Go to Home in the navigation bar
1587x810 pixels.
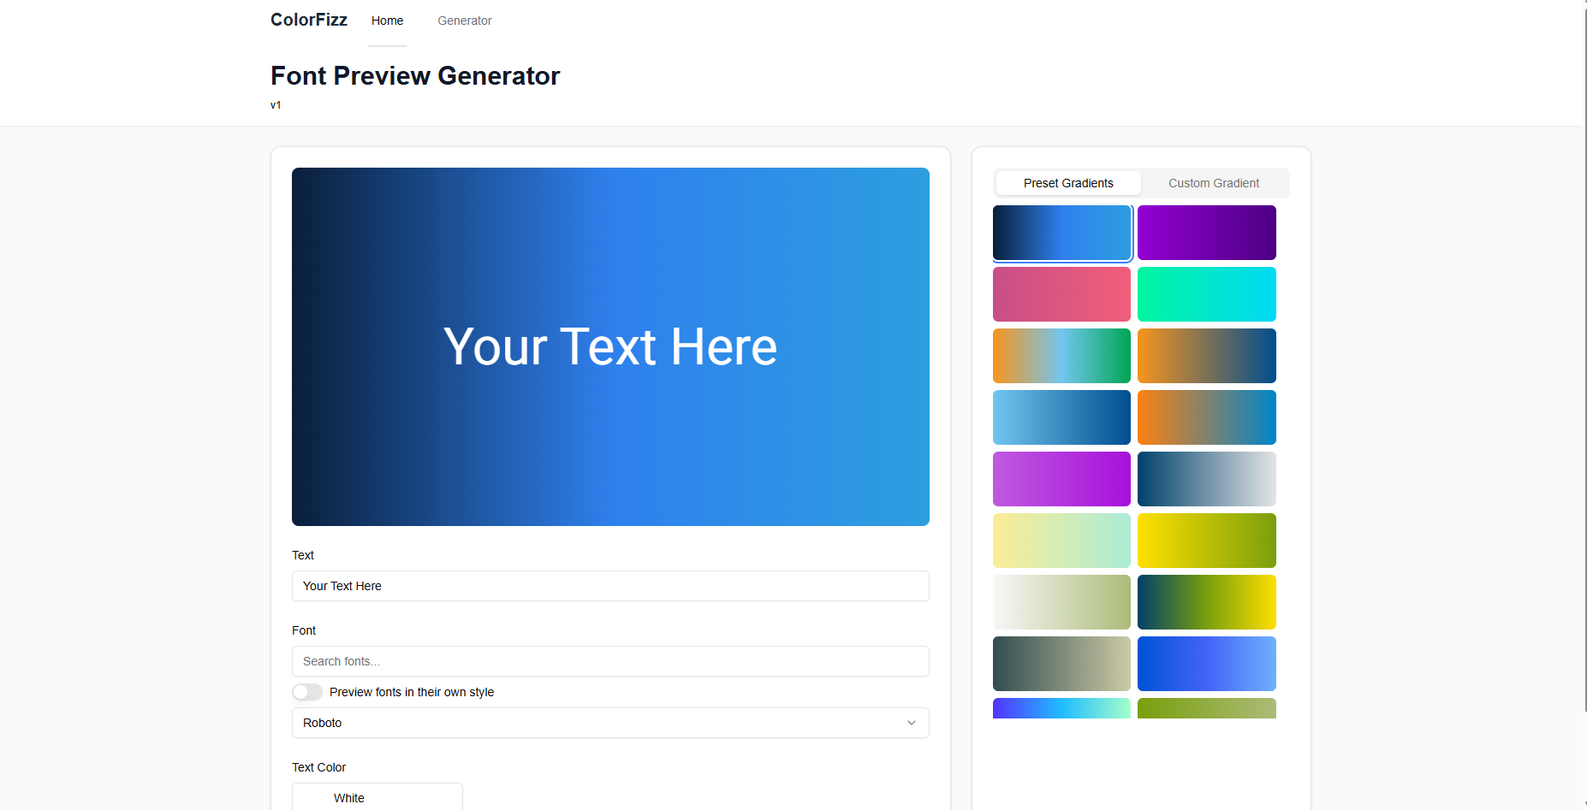point(387,21)
